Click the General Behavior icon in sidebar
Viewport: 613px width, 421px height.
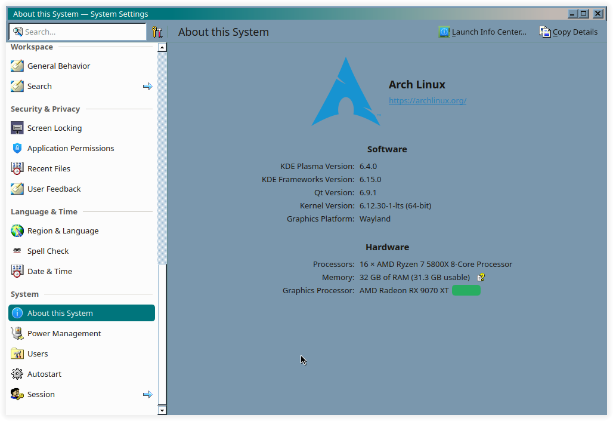[17, 66]
